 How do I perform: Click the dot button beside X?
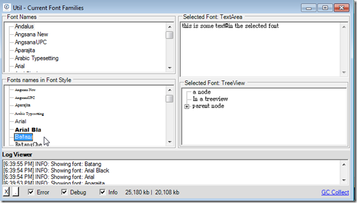tap(16, 191)
